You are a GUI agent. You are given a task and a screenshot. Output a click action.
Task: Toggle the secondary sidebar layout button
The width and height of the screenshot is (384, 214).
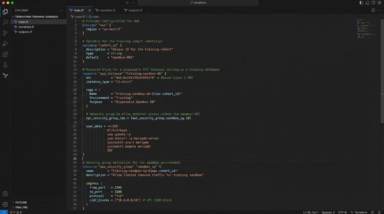[x=373, y=3]
